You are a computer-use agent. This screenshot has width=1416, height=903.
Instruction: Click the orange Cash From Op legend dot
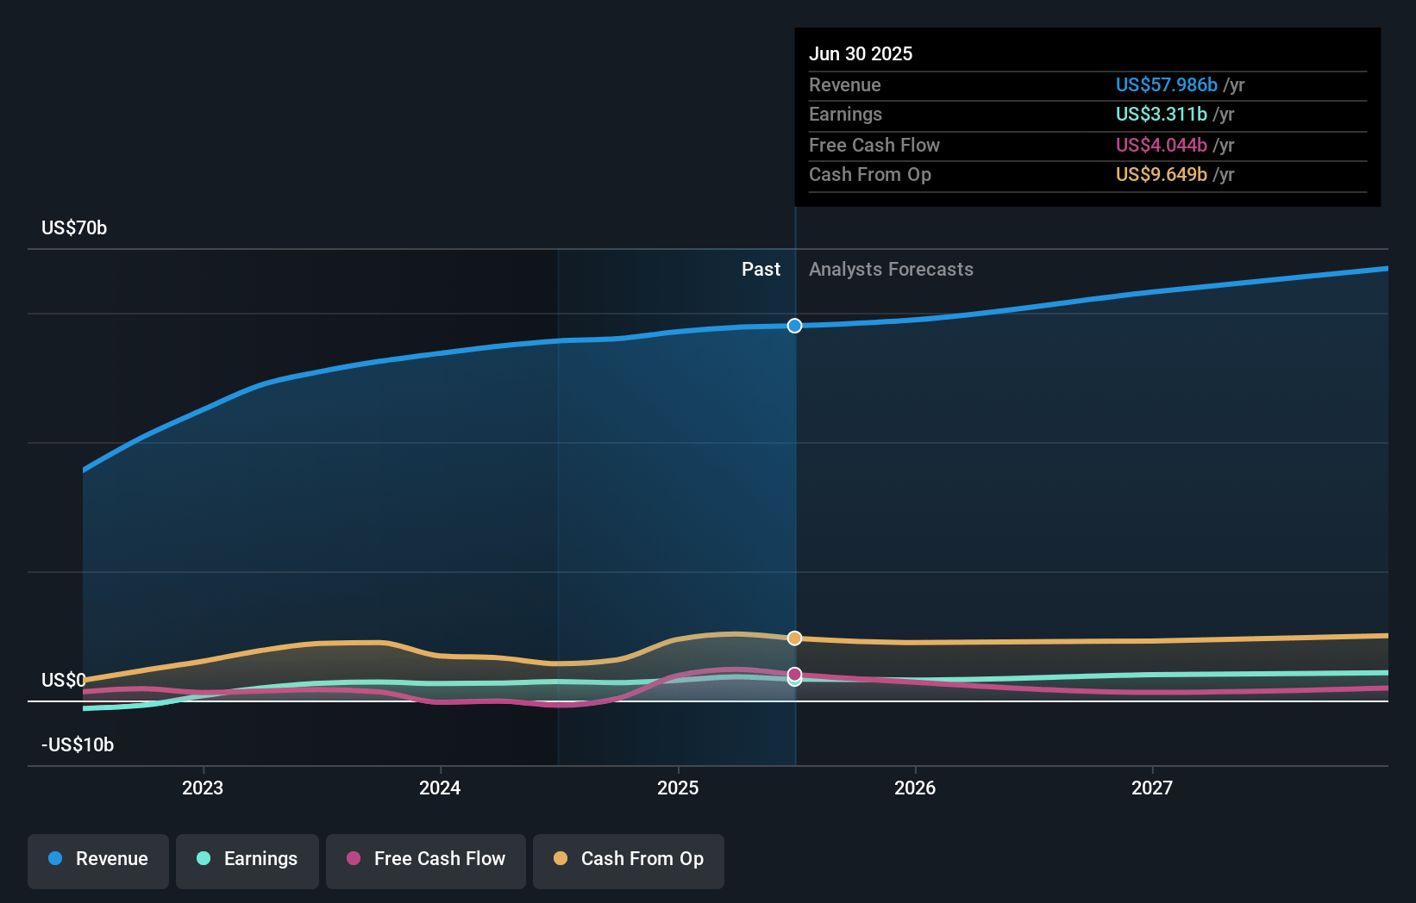click(561, 858)
